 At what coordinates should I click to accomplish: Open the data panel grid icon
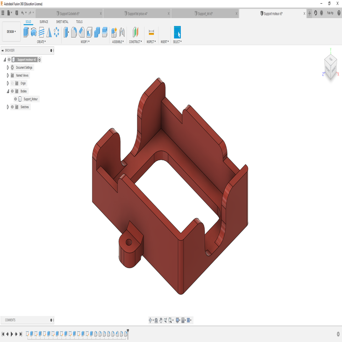tap(3, 13)
